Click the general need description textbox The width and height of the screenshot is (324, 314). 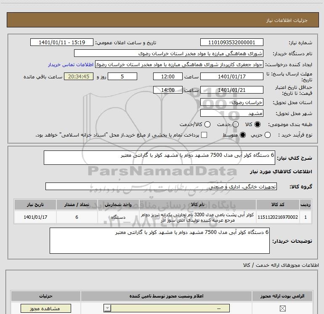click(159, 158)
